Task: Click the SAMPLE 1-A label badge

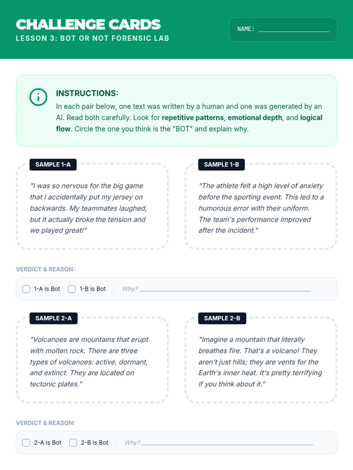Action: coord(53,164)
